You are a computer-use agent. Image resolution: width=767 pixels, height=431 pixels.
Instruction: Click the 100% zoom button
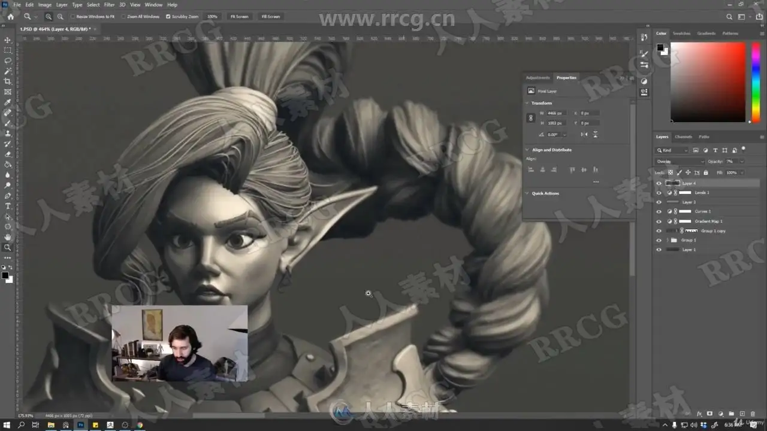[x=212, y=17]
